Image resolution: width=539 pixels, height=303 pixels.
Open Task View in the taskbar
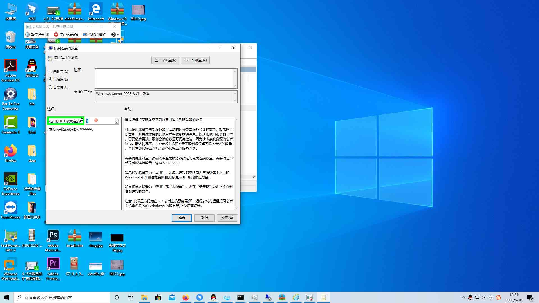[x=130, y=297]
